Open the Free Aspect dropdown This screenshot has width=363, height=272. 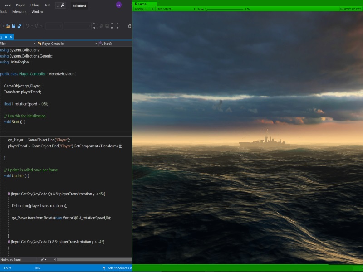[176, 9]
